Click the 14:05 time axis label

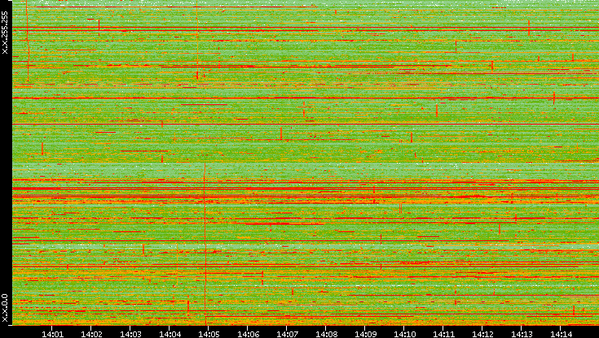(x=209, y=334)
